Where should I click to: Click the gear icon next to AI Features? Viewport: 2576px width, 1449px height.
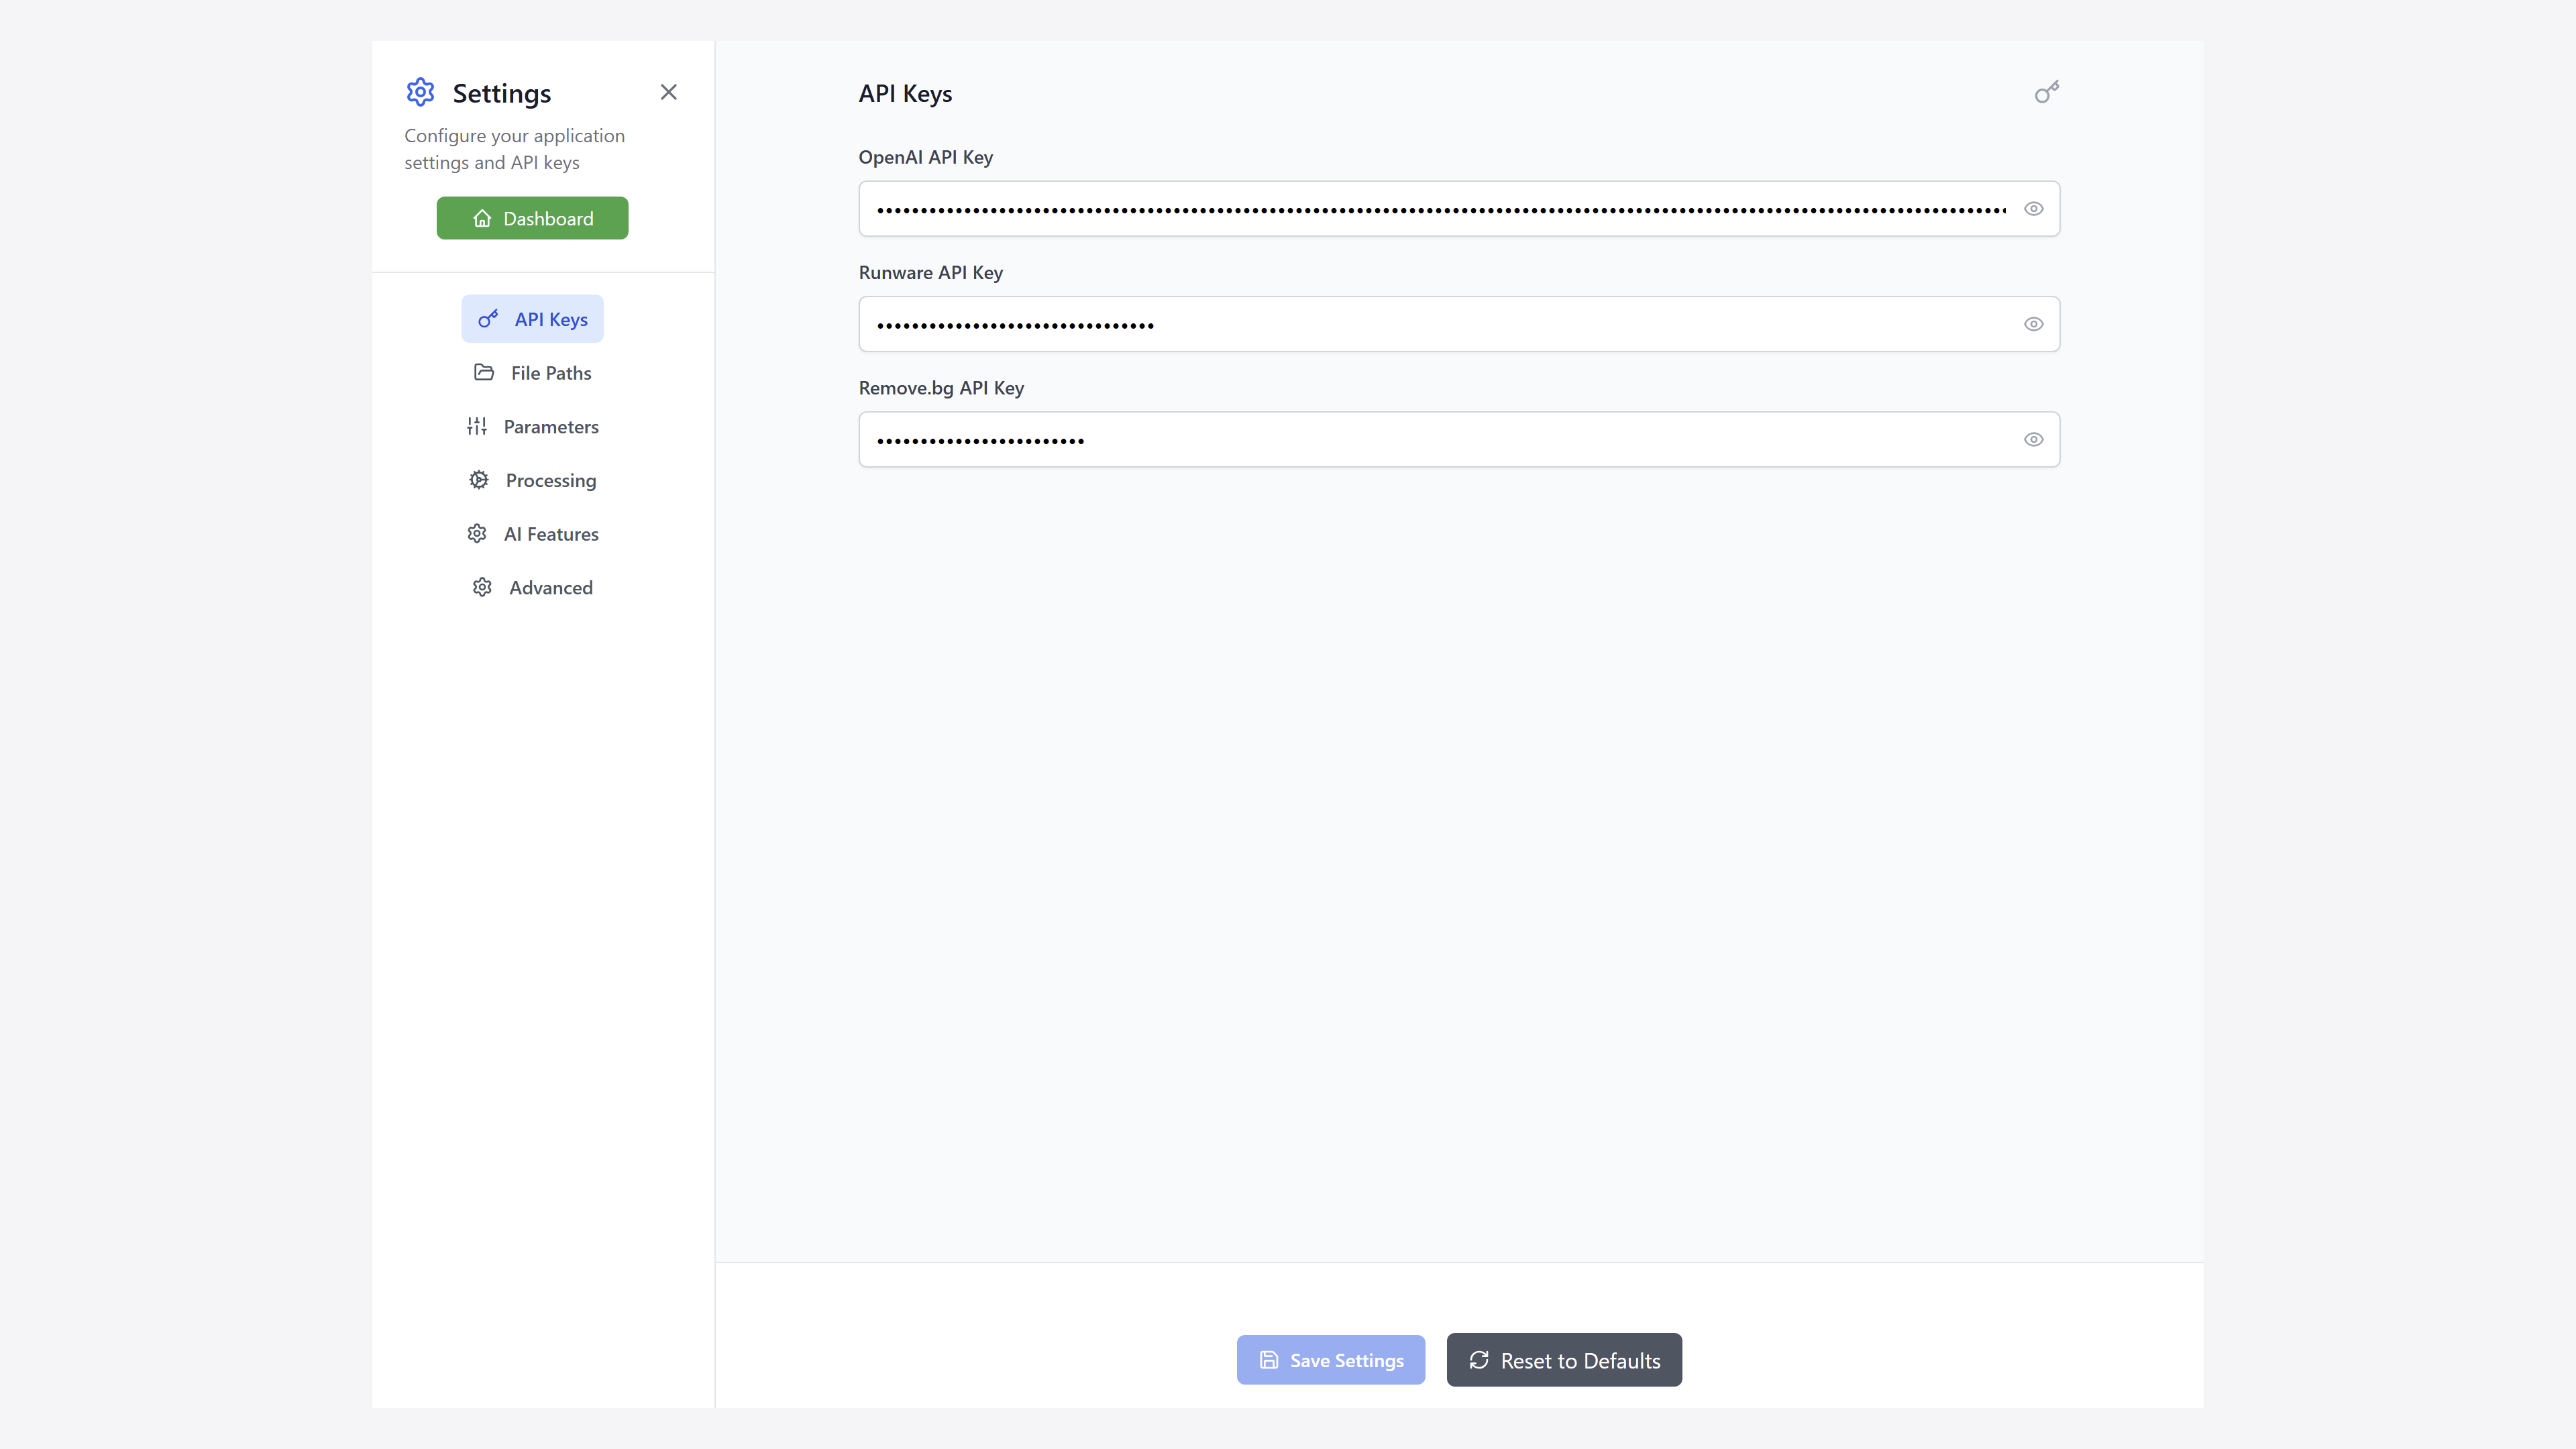coord(477,533)
